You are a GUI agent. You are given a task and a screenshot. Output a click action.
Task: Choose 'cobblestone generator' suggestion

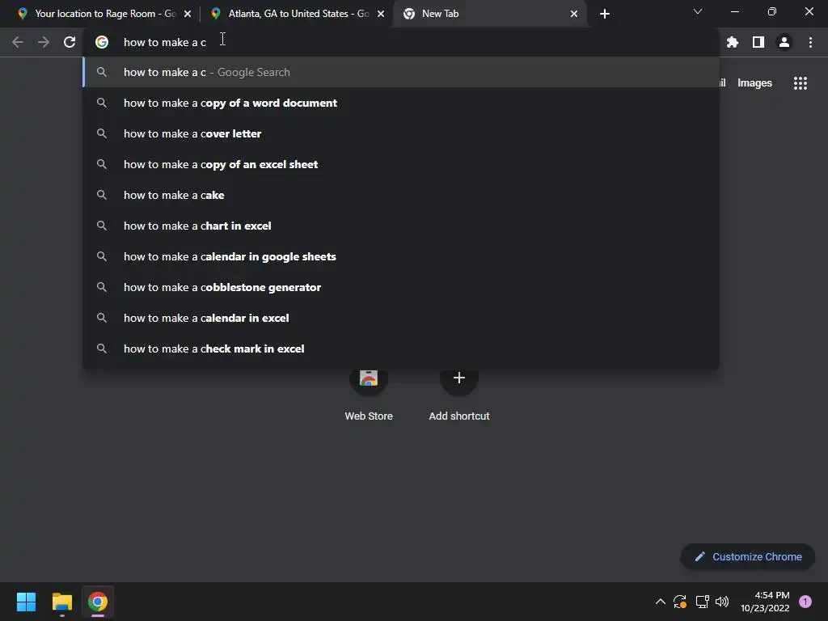pos(401,287)
